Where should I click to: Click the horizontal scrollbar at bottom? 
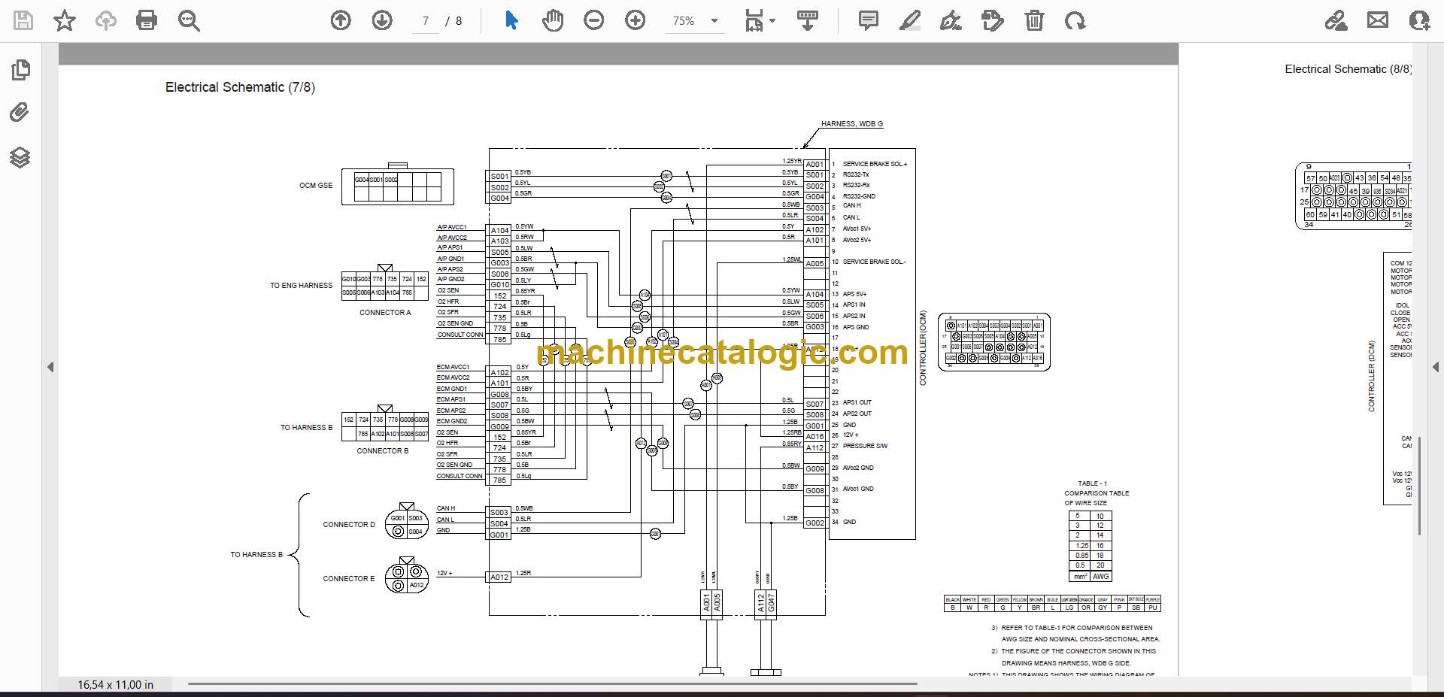coord(553,683)
